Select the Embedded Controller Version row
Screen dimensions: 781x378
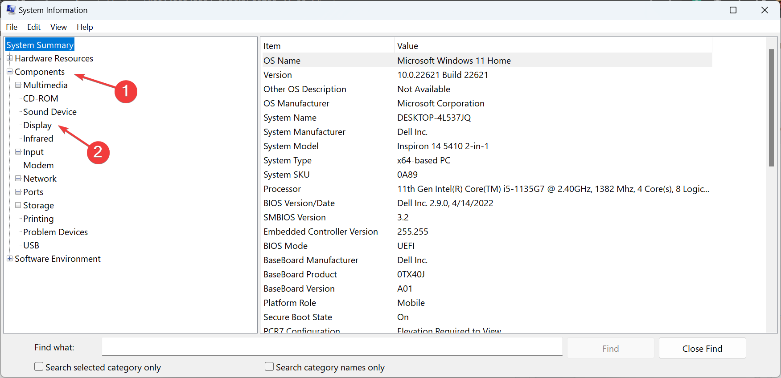click(x=487, y=232)
